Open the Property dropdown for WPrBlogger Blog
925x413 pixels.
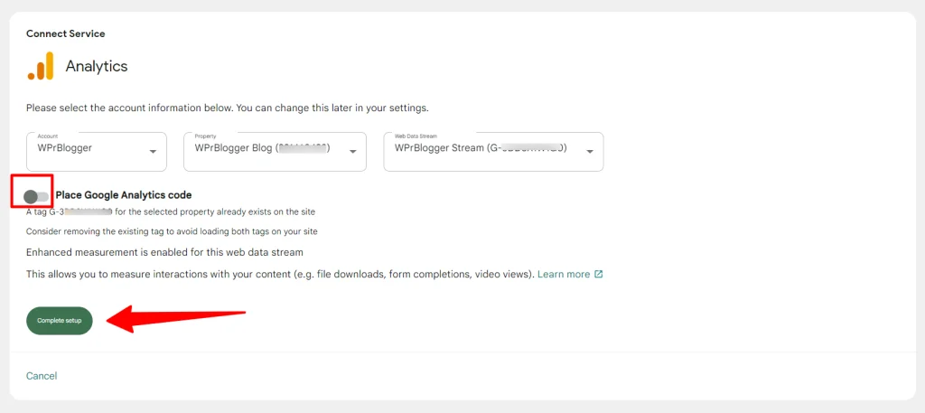(275, 152)
